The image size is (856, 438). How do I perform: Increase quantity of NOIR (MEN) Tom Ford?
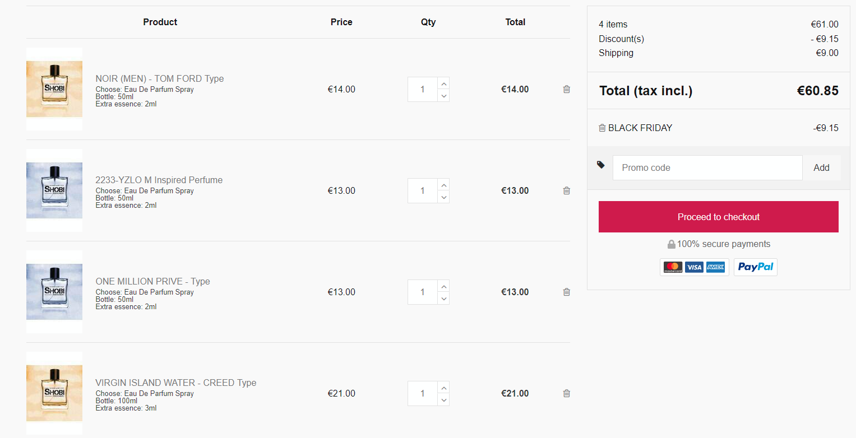(443, 84)
